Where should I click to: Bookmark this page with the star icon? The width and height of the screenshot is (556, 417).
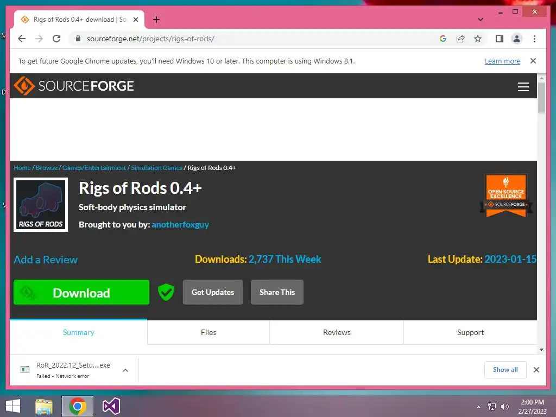(478, 39)
